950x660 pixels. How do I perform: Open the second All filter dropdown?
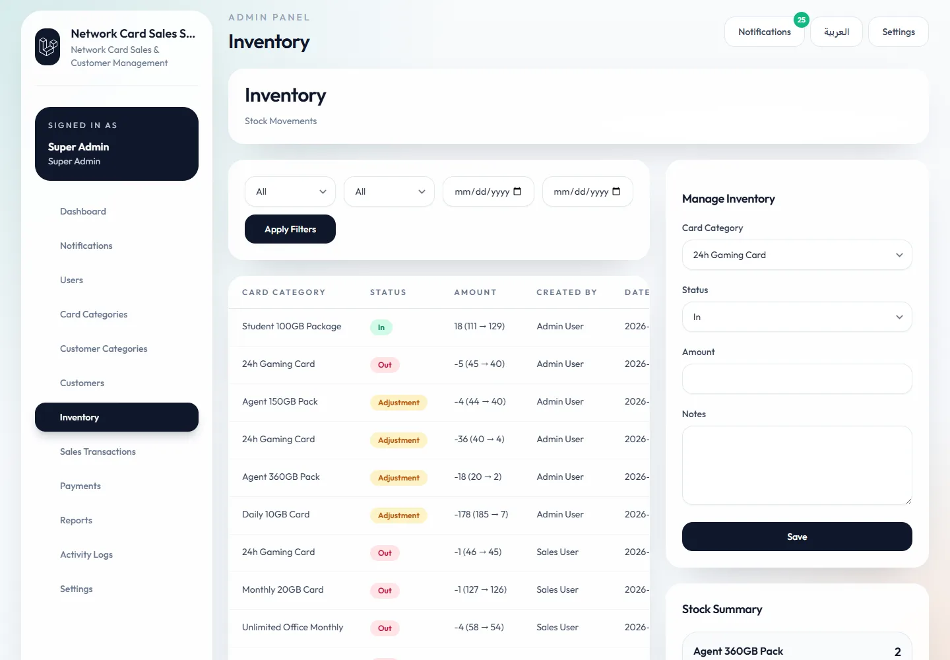click(389, 191)
